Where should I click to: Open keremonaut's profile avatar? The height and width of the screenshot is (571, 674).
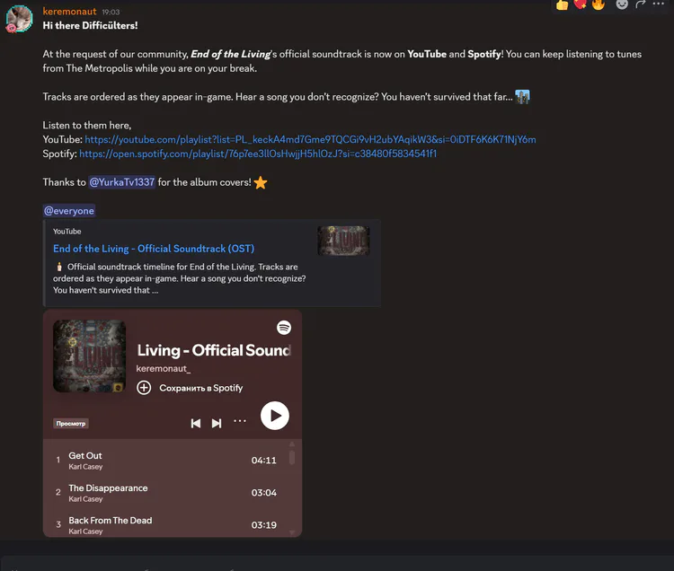(19, 19)
